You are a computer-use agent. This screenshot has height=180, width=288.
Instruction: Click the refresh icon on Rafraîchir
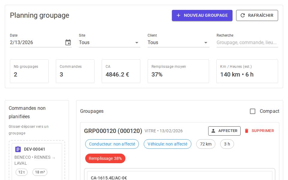(x=243, y=15)
